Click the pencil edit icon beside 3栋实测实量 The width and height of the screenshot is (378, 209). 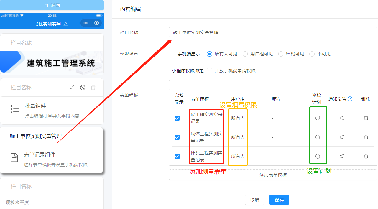tap(65, 24)
